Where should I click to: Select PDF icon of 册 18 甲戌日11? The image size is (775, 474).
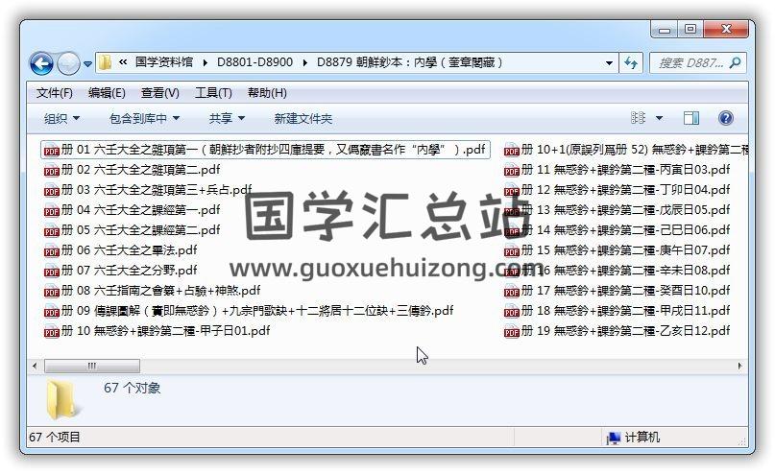click(512, 312)
